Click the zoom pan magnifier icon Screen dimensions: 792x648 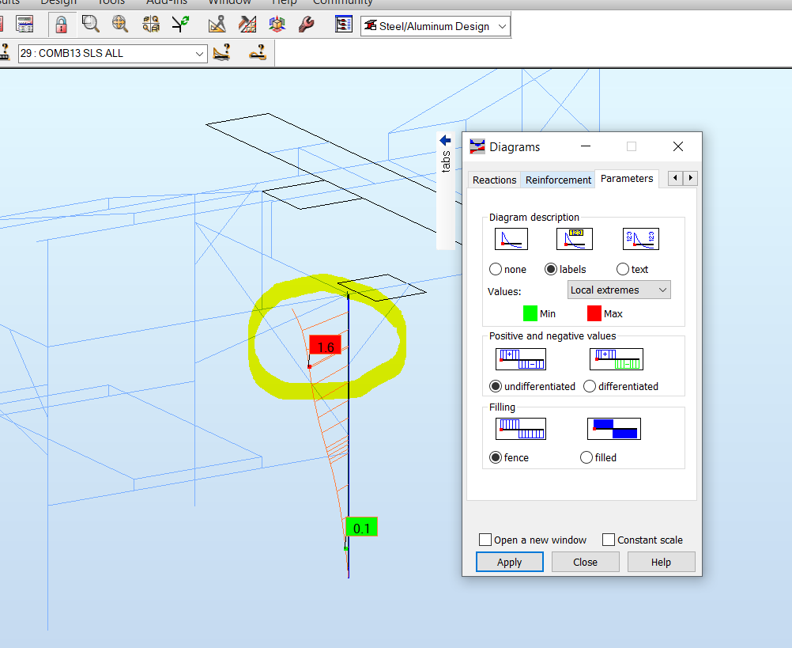tap(119, 24)
